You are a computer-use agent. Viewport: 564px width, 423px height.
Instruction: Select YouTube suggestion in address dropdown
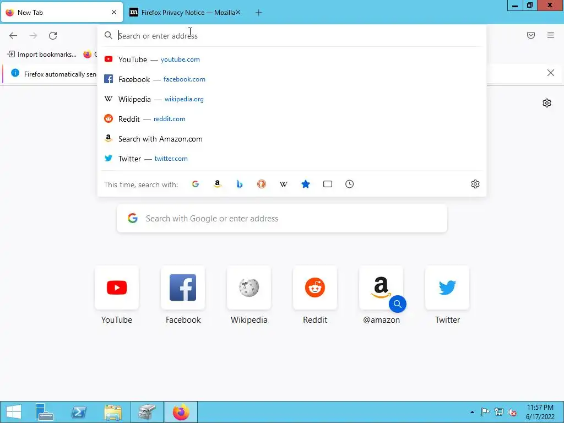pyautogui.click(x=292, y=59)
